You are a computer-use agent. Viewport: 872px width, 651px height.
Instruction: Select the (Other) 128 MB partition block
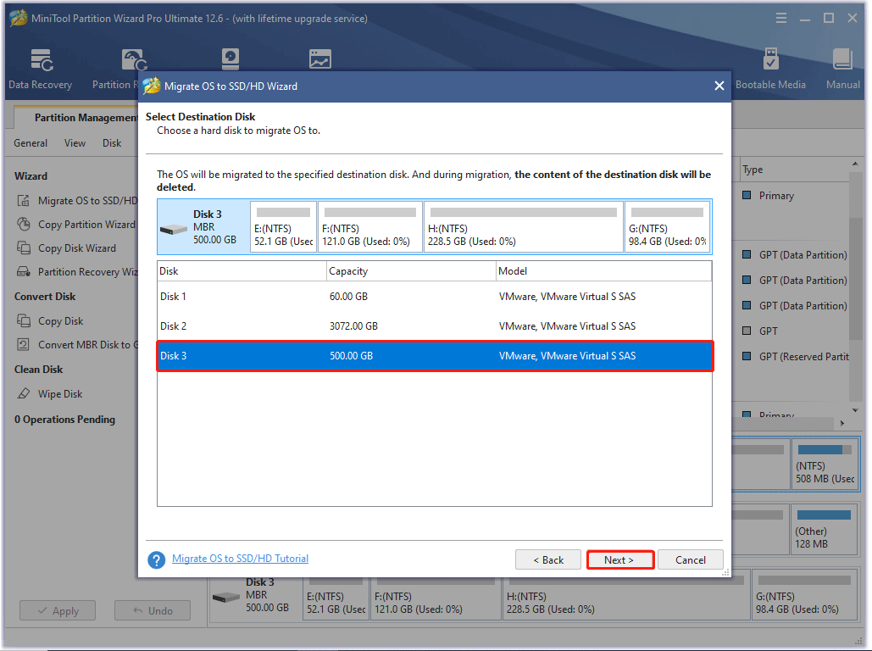824,531
